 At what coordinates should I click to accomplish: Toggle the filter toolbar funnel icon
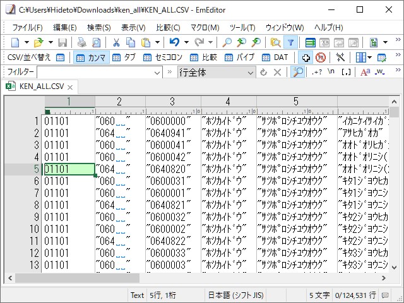pyautogui.click(x=290, y=42)
